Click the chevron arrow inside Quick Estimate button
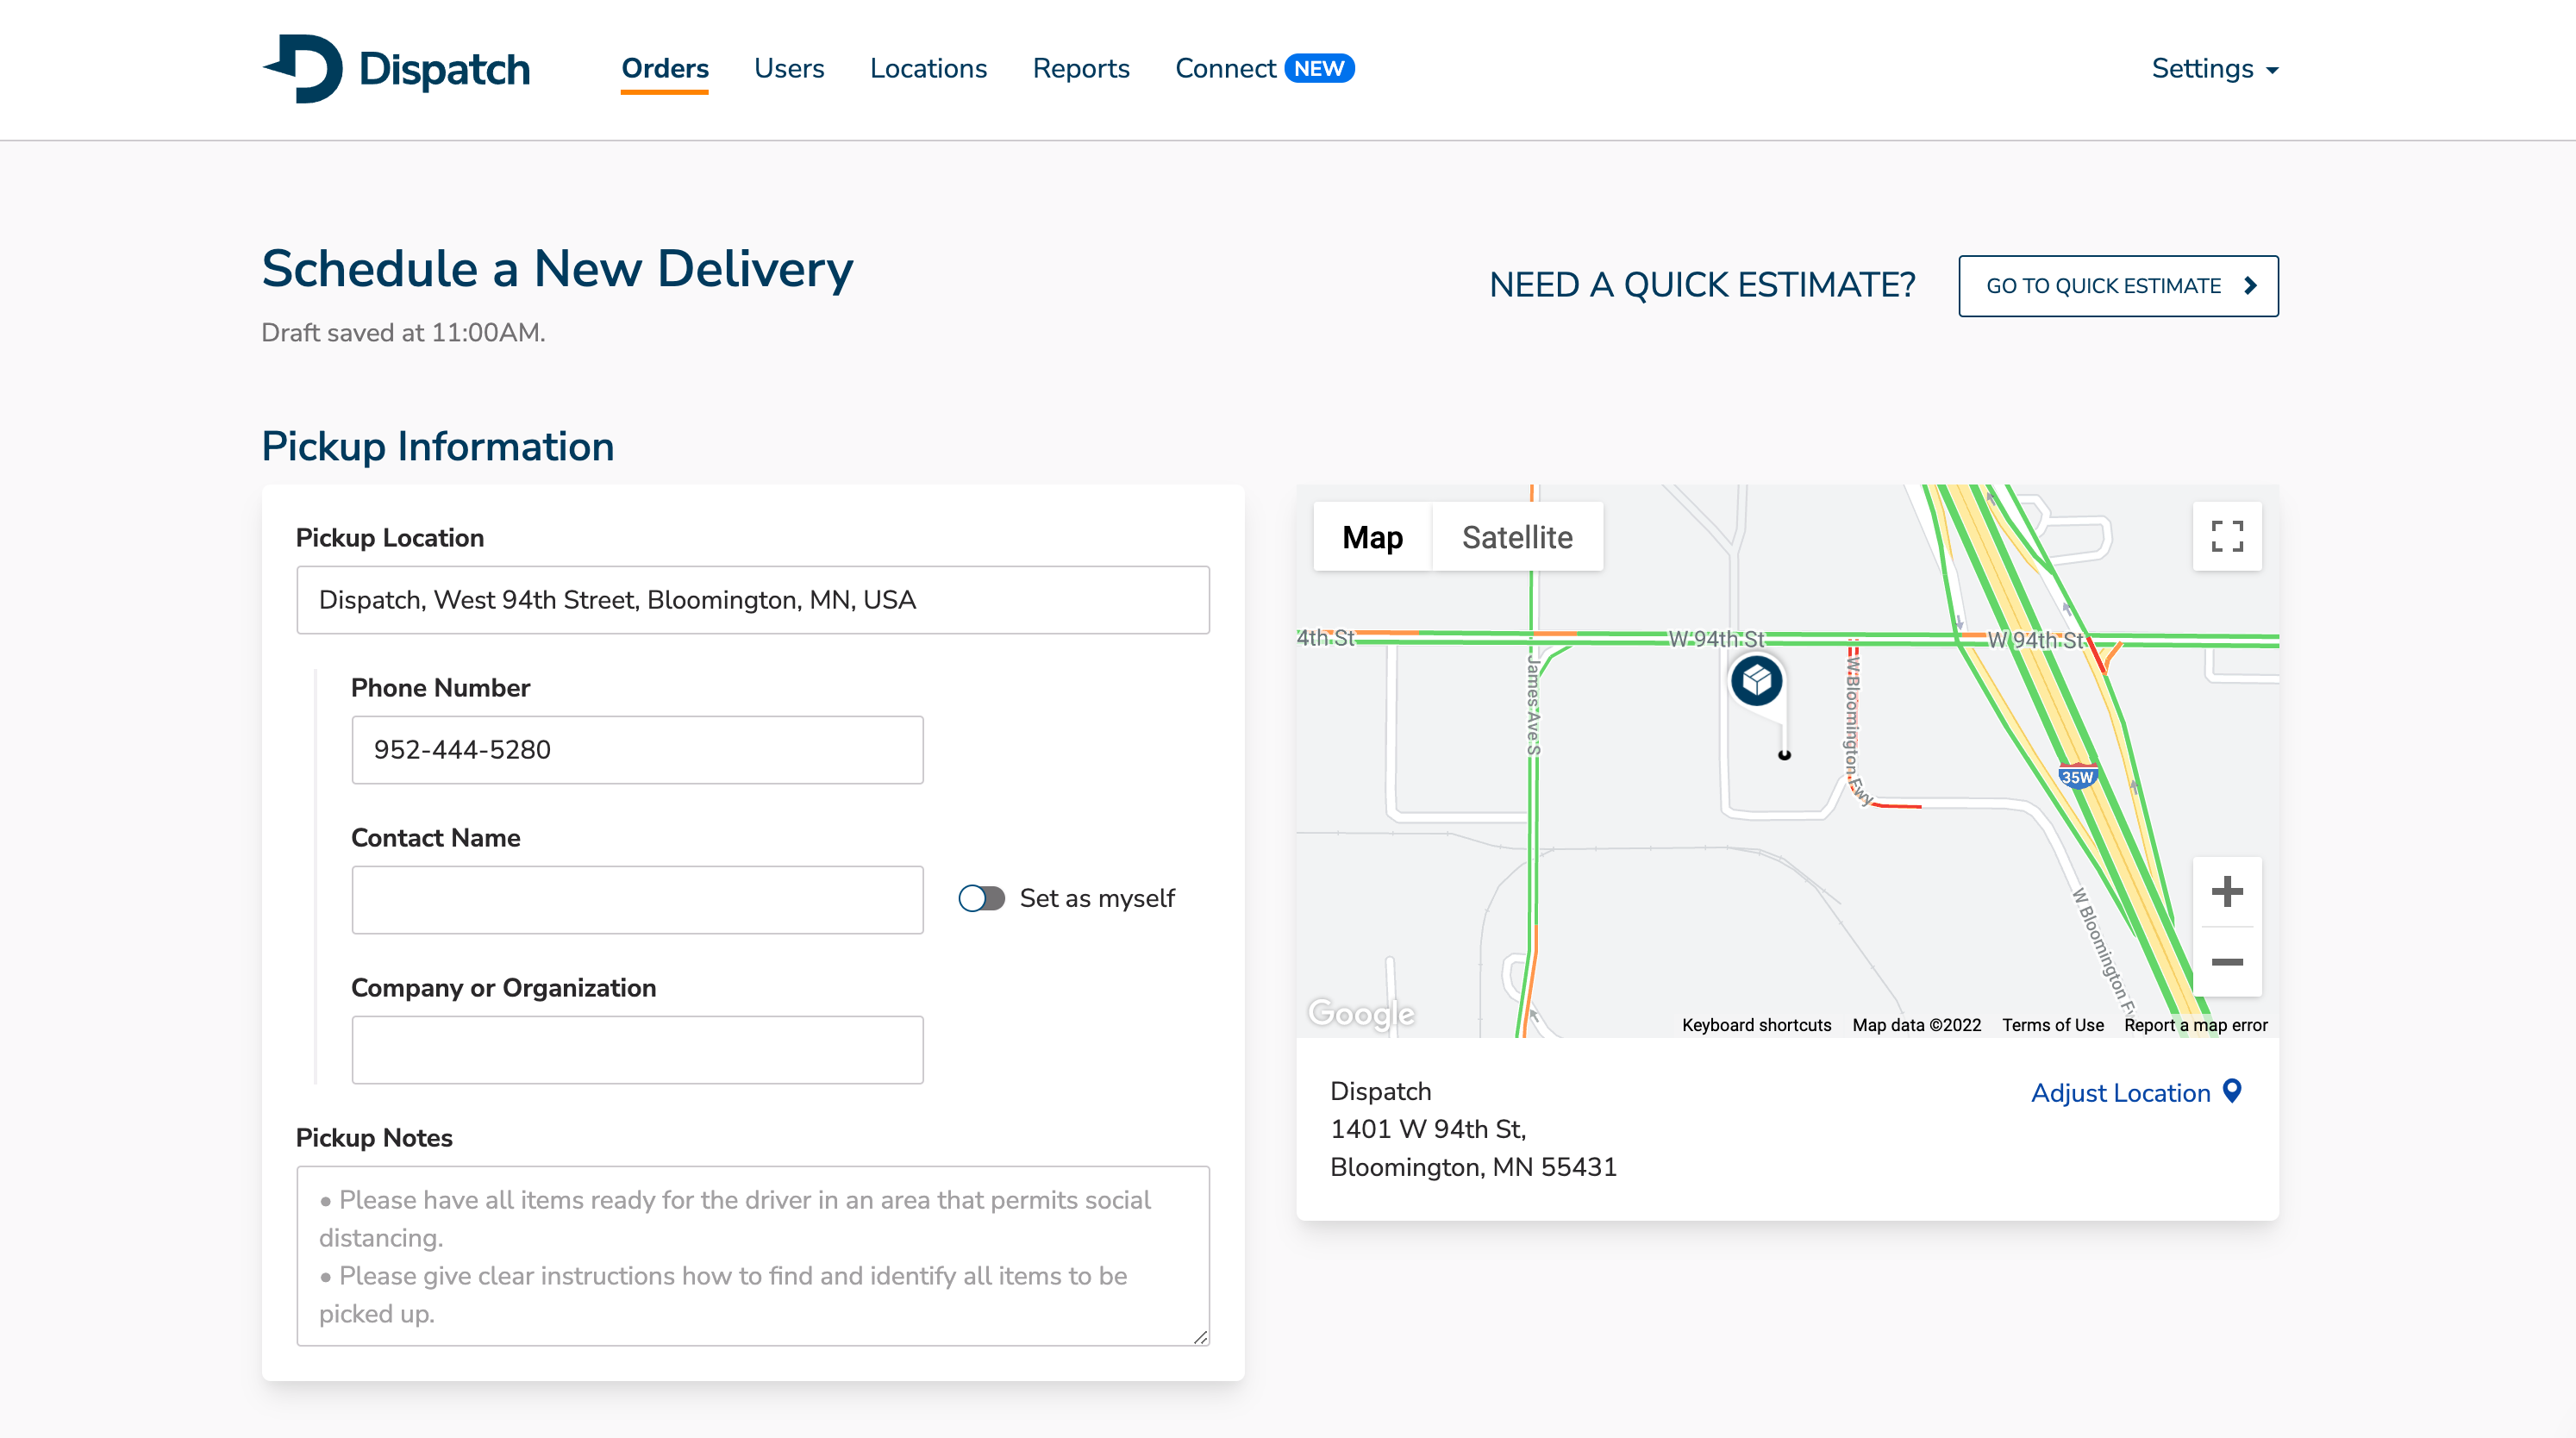Viewport: 2576px width, 1438px height. tap(2251, 285)
